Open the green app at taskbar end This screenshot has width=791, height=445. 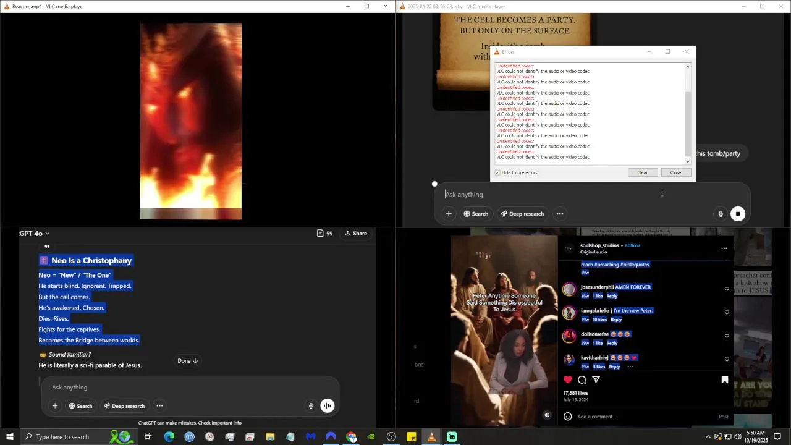(452, 437)
